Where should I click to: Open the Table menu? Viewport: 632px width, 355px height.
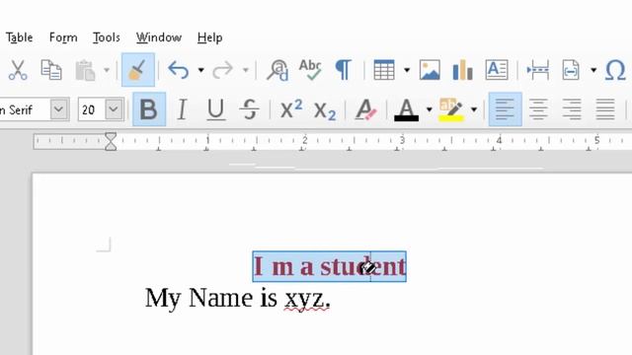tap(19, 37)
